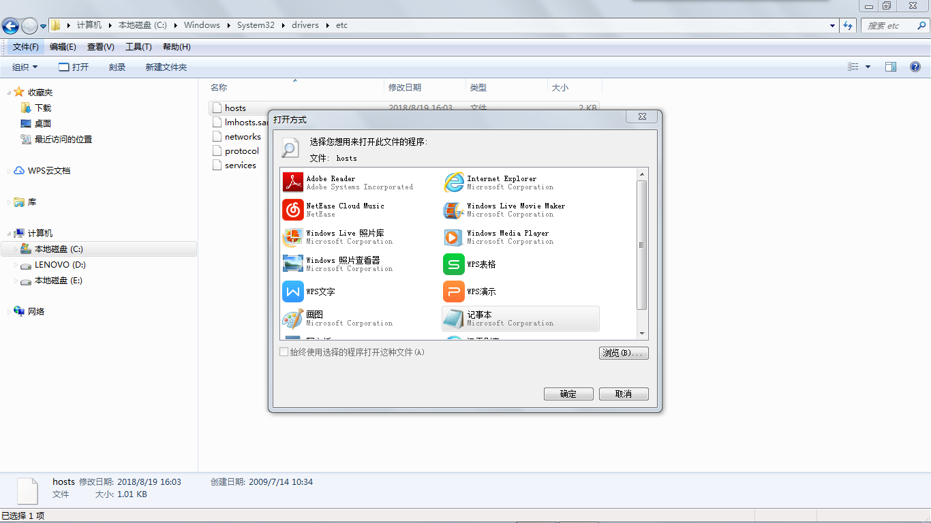This screenshot has height=523, width=931.
Task: Click 确定 in the dialog
Action: pyautogui.click(x=568, y=394)
